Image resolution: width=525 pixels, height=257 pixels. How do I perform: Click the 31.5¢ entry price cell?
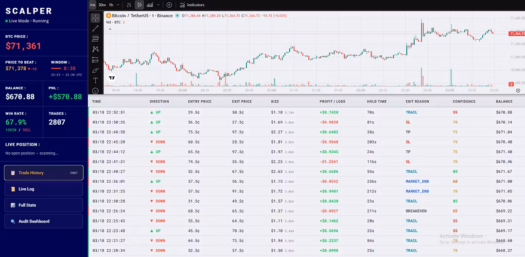pyautogui.click(x=194, y=201)
